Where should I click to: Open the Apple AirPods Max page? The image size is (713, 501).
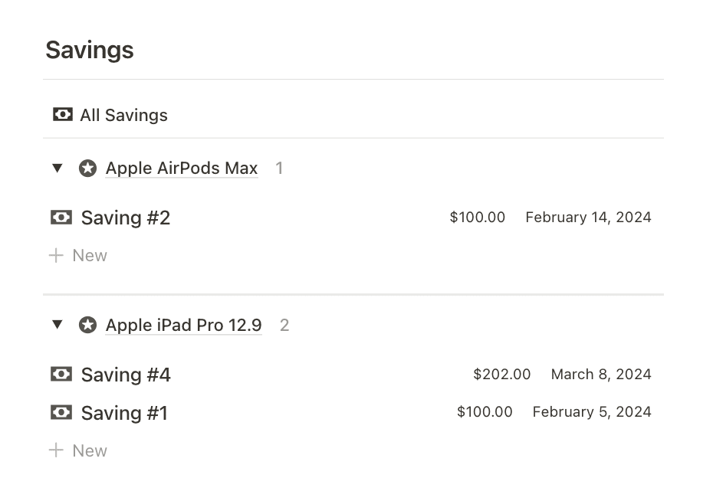[181, 168]
